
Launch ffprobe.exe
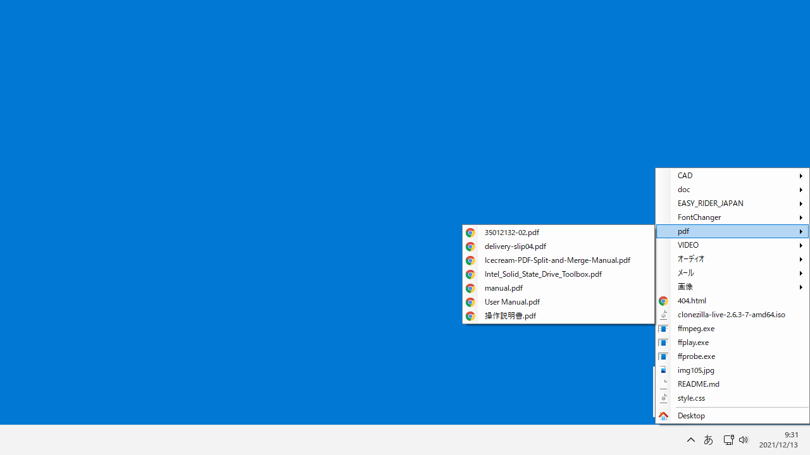tap(732, 356)
